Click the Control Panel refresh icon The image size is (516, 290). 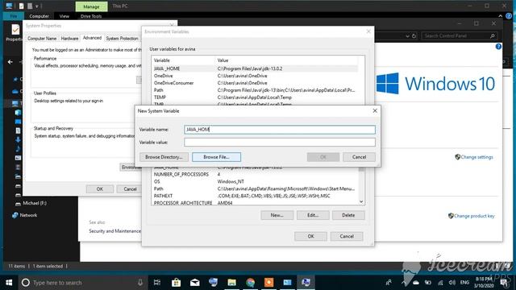click(x=414, y=35)
